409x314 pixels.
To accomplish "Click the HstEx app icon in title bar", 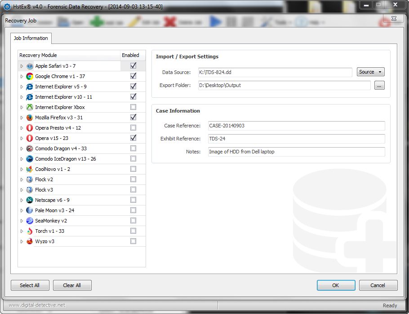I will point(7,7).
